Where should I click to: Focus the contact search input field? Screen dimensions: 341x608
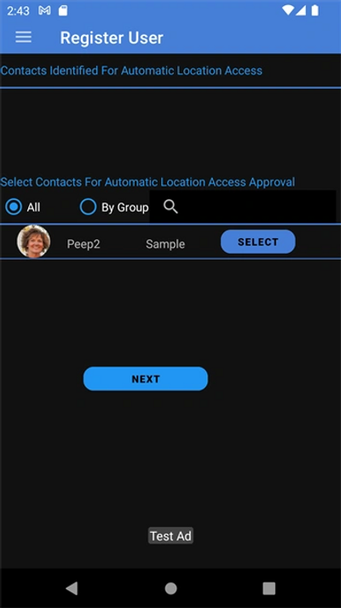243,207
